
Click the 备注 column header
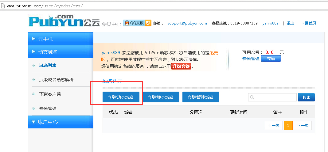pos(278,112)
